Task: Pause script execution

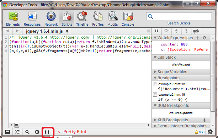Action: click(x=157, y=31)
